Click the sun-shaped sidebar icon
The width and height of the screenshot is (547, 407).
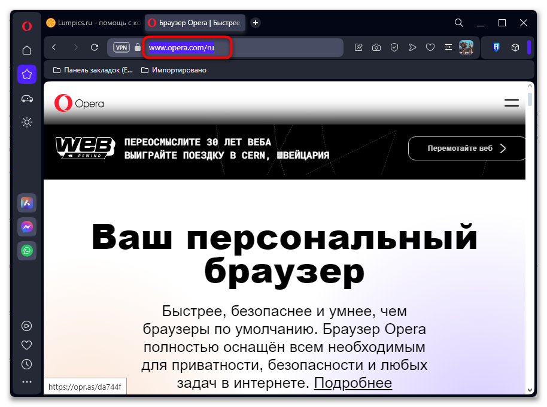(27, 122)
